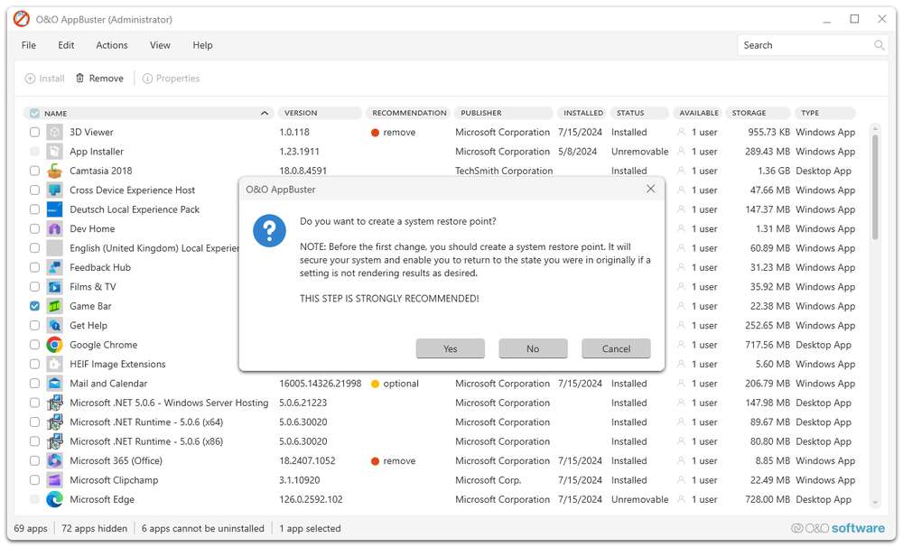Click the yellow optional dot for Mail and Calendar
Screen dimensions: 903x547
tap(375, 384)
